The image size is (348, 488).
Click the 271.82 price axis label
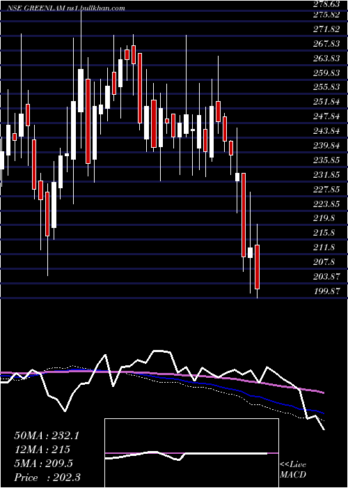[x=326, y=29]
